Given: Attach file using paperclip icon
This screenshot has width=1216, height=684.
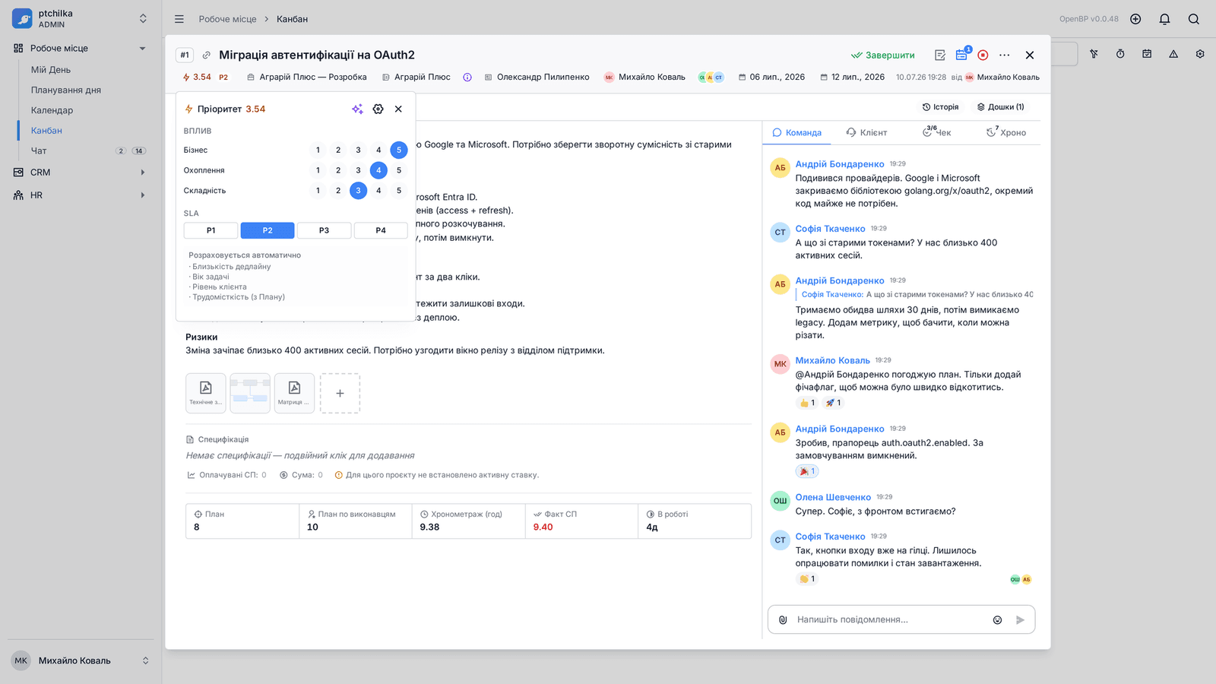Looking at the screenshot, I should (783, 619).
